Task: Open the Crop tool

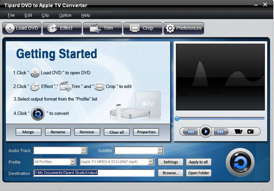Action: click(x=143, y=28)
